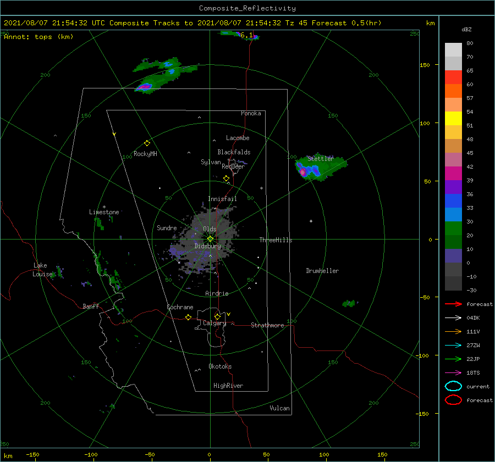Screen dimensions: 495x462
Task: Click the Strathmore city label
Action: 267,325
